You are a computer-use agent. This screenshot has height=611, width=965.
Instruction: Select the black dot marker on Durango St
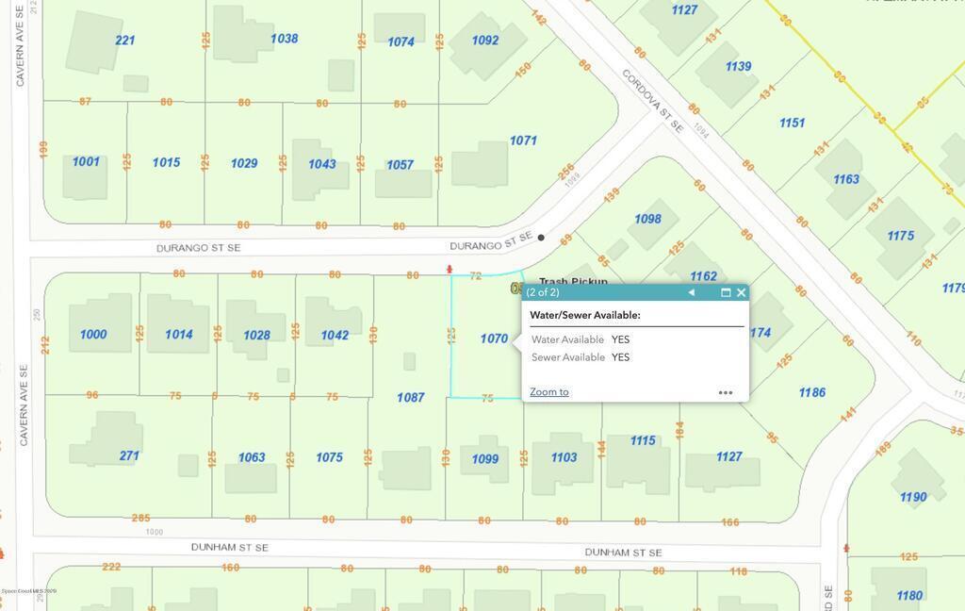tap(541, 238)
